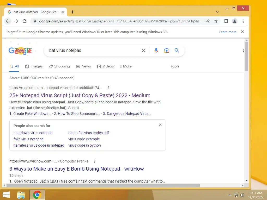Clear the search box text
Image resolution: width=267 pixels, height=200 pixels.
click(143, 51)
